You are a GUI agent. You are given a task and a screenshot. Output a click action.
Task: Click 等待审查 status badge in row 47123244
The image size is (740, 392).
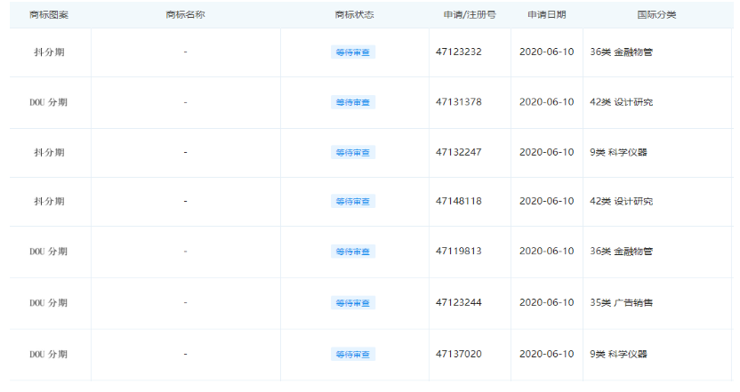click(x=353, y=303)
